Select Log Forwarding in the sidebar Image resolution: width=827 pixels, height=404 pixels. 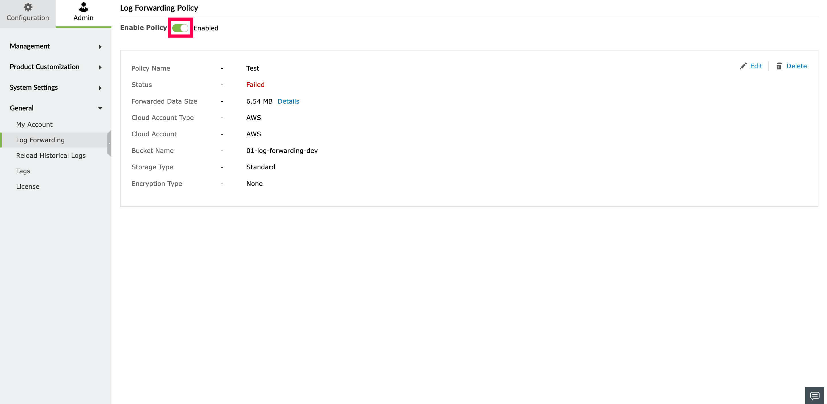pos(40,140)
